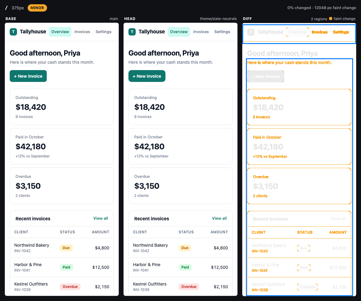
Task: Click the $4,800 amount in BASE panel
Action: click(102, 248)
